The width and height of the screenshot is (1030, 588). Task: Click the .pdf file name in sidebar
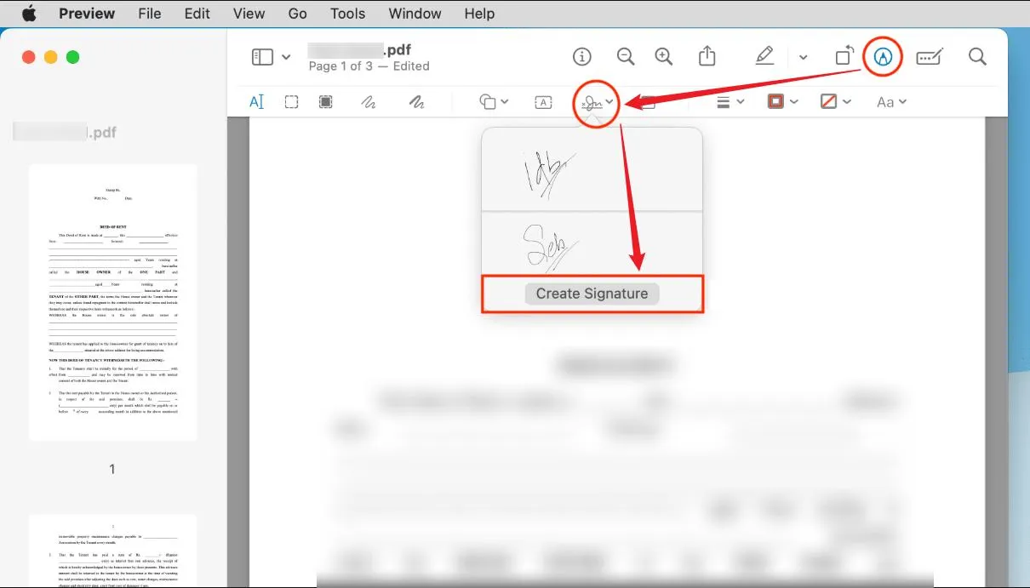pyautogui.click(x=66, y=132)
